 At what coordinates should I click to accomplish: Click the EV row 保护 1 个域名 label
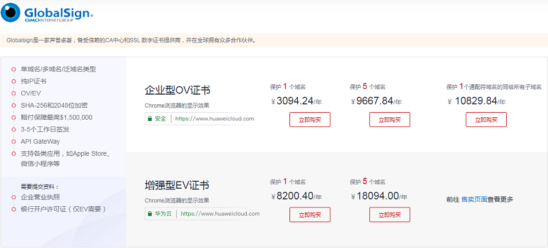click(x=288, y=182)
